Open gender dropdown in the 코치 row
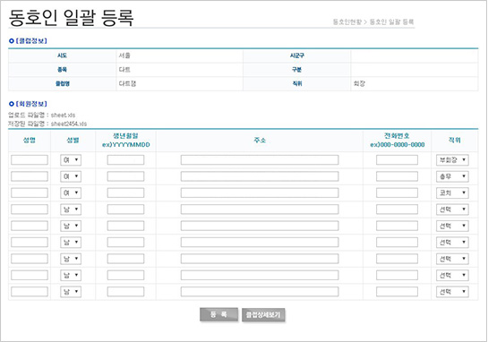488x342 pixels. [x=71, y=193]
